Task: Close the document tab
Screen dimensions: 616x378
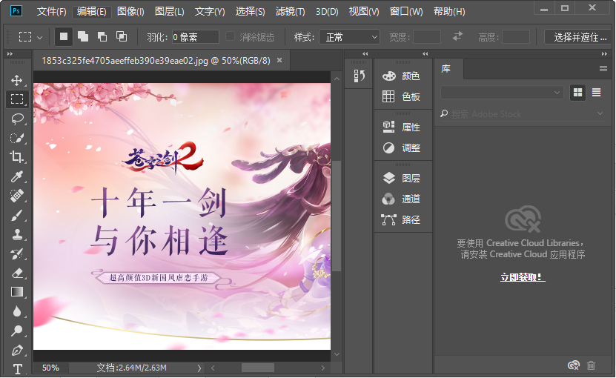Action: point(279,60)
